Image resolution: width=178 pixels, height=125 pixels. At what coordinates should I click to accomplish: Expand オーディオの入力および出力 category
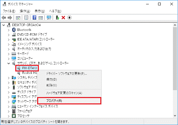click(9, 49)
